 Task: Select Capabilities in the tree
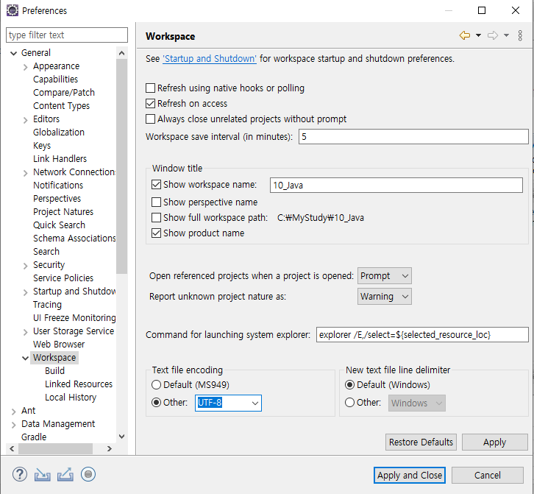(x=55, y=79)
